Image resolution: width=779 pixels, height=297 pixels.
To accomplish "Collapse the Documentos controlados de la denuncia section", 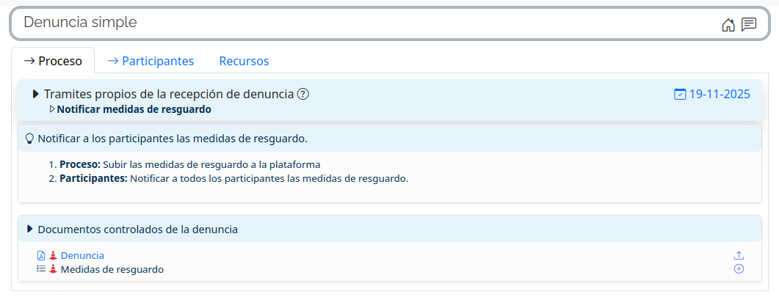I will click(x=30, y=229).
